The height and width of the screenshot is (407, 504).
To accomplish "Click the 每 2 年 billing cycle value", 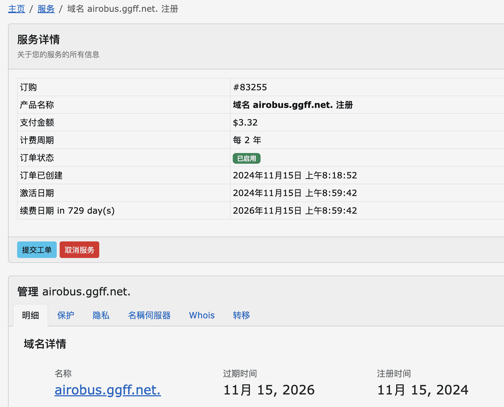I will click(x=247, y=140).
